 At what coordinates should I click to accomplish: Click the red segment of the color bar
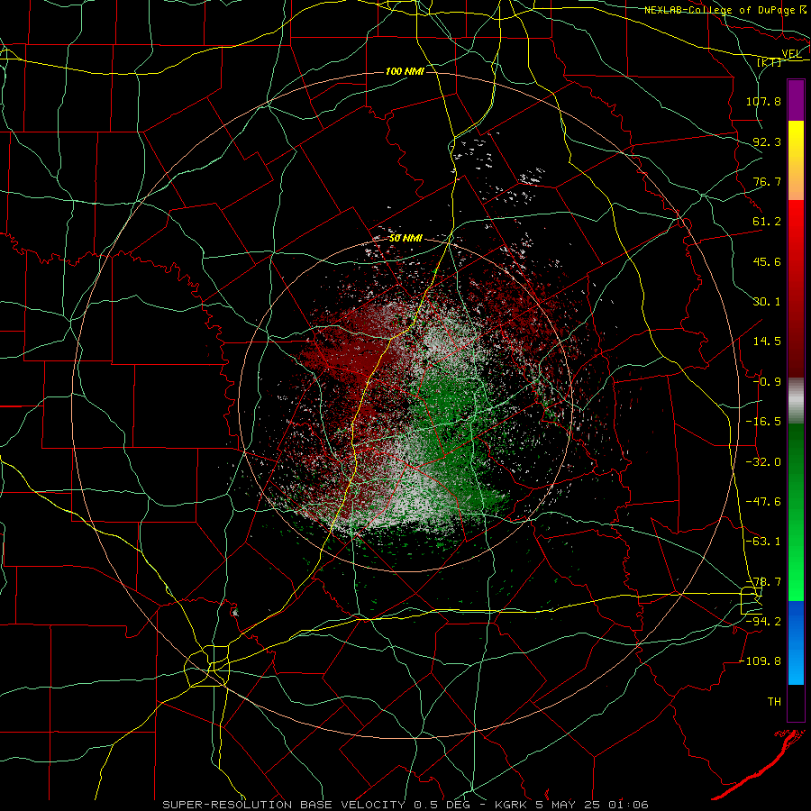(x=796, y=288)
